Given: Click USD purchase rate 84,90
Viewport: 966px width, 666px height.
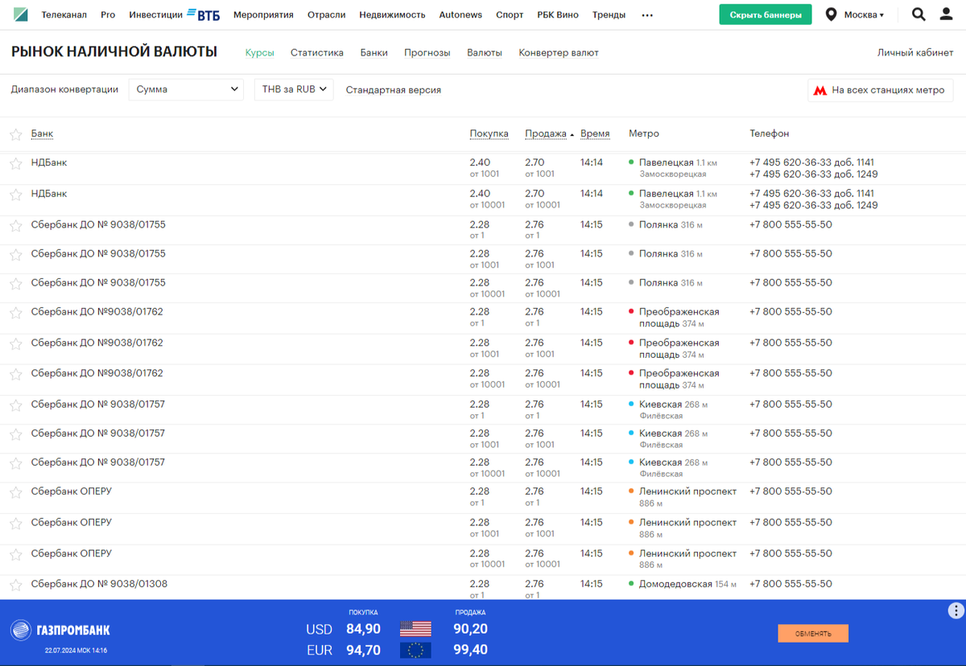Looking at the screenshot, I should [363, 629].
